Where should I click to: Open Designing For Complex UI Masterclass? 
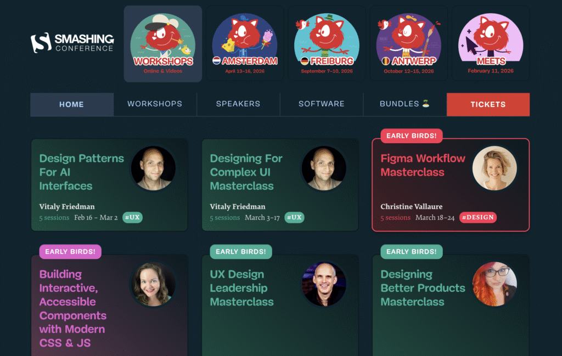[246, 172]
